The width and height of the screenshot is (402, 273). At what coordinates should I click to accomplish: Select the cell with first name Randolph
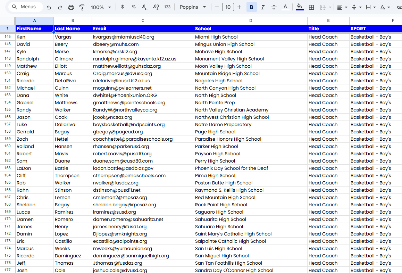(x=34, y=59)
